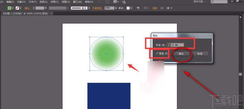Viewport: 244px width, 109px height.
Task: Click the vertical scrollbar thumb at right
Action: (x=240, y=74)
